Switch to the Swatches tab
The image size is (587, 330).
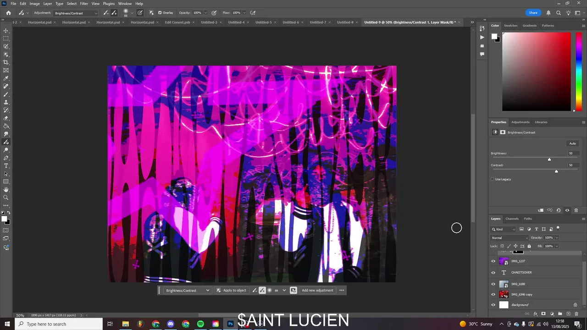tap(510, 26)
